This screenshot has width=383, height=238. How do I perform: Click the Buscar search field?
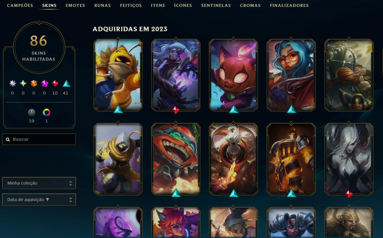pyautogui.click(x=39, y=139)
